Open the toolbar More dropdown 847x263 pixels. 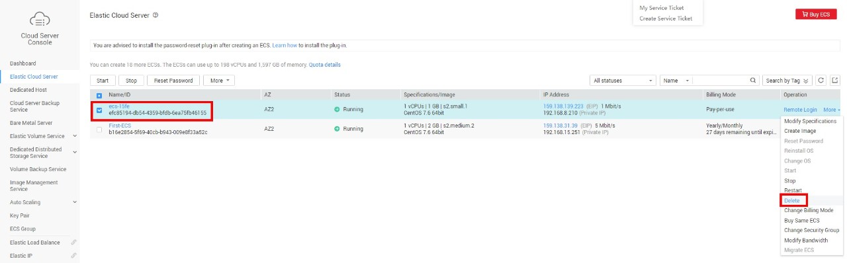[219, 80]
